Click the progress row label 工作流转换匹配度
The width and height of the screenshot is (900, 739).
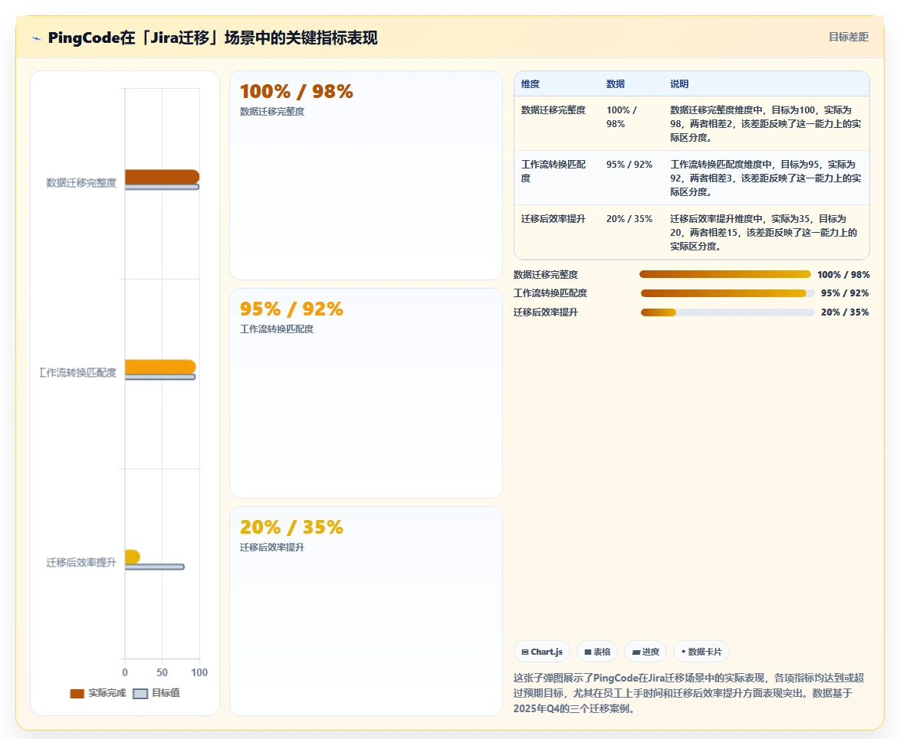pyautogui.click(x=550, y=293)
